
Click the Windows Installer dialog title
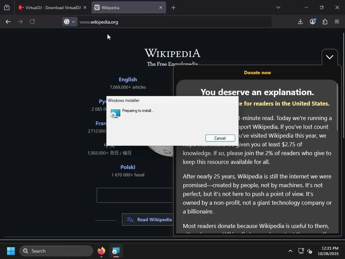click(123, 100)
